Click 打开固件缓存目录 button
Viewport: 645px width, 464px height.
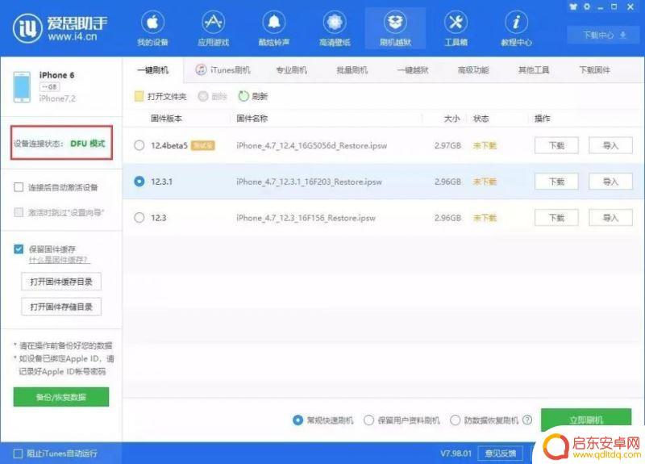pos(61,282)
